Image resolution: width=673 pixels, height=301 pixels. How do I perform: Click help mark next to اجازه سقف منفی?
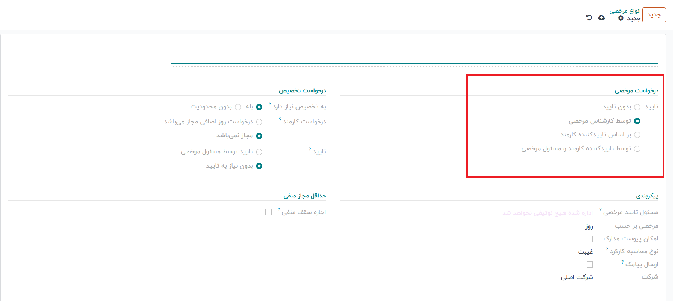pos(279,210)
